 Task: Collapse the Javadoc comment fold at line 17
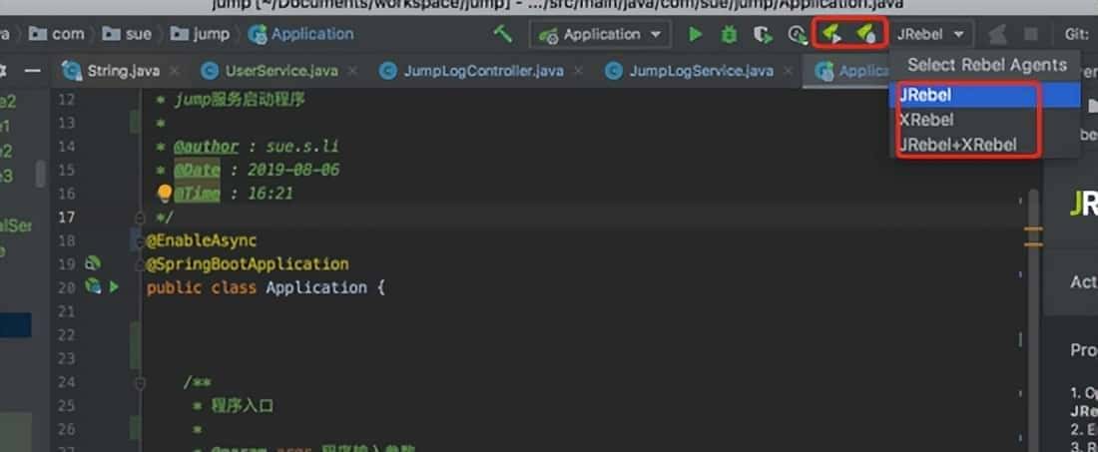139,217
